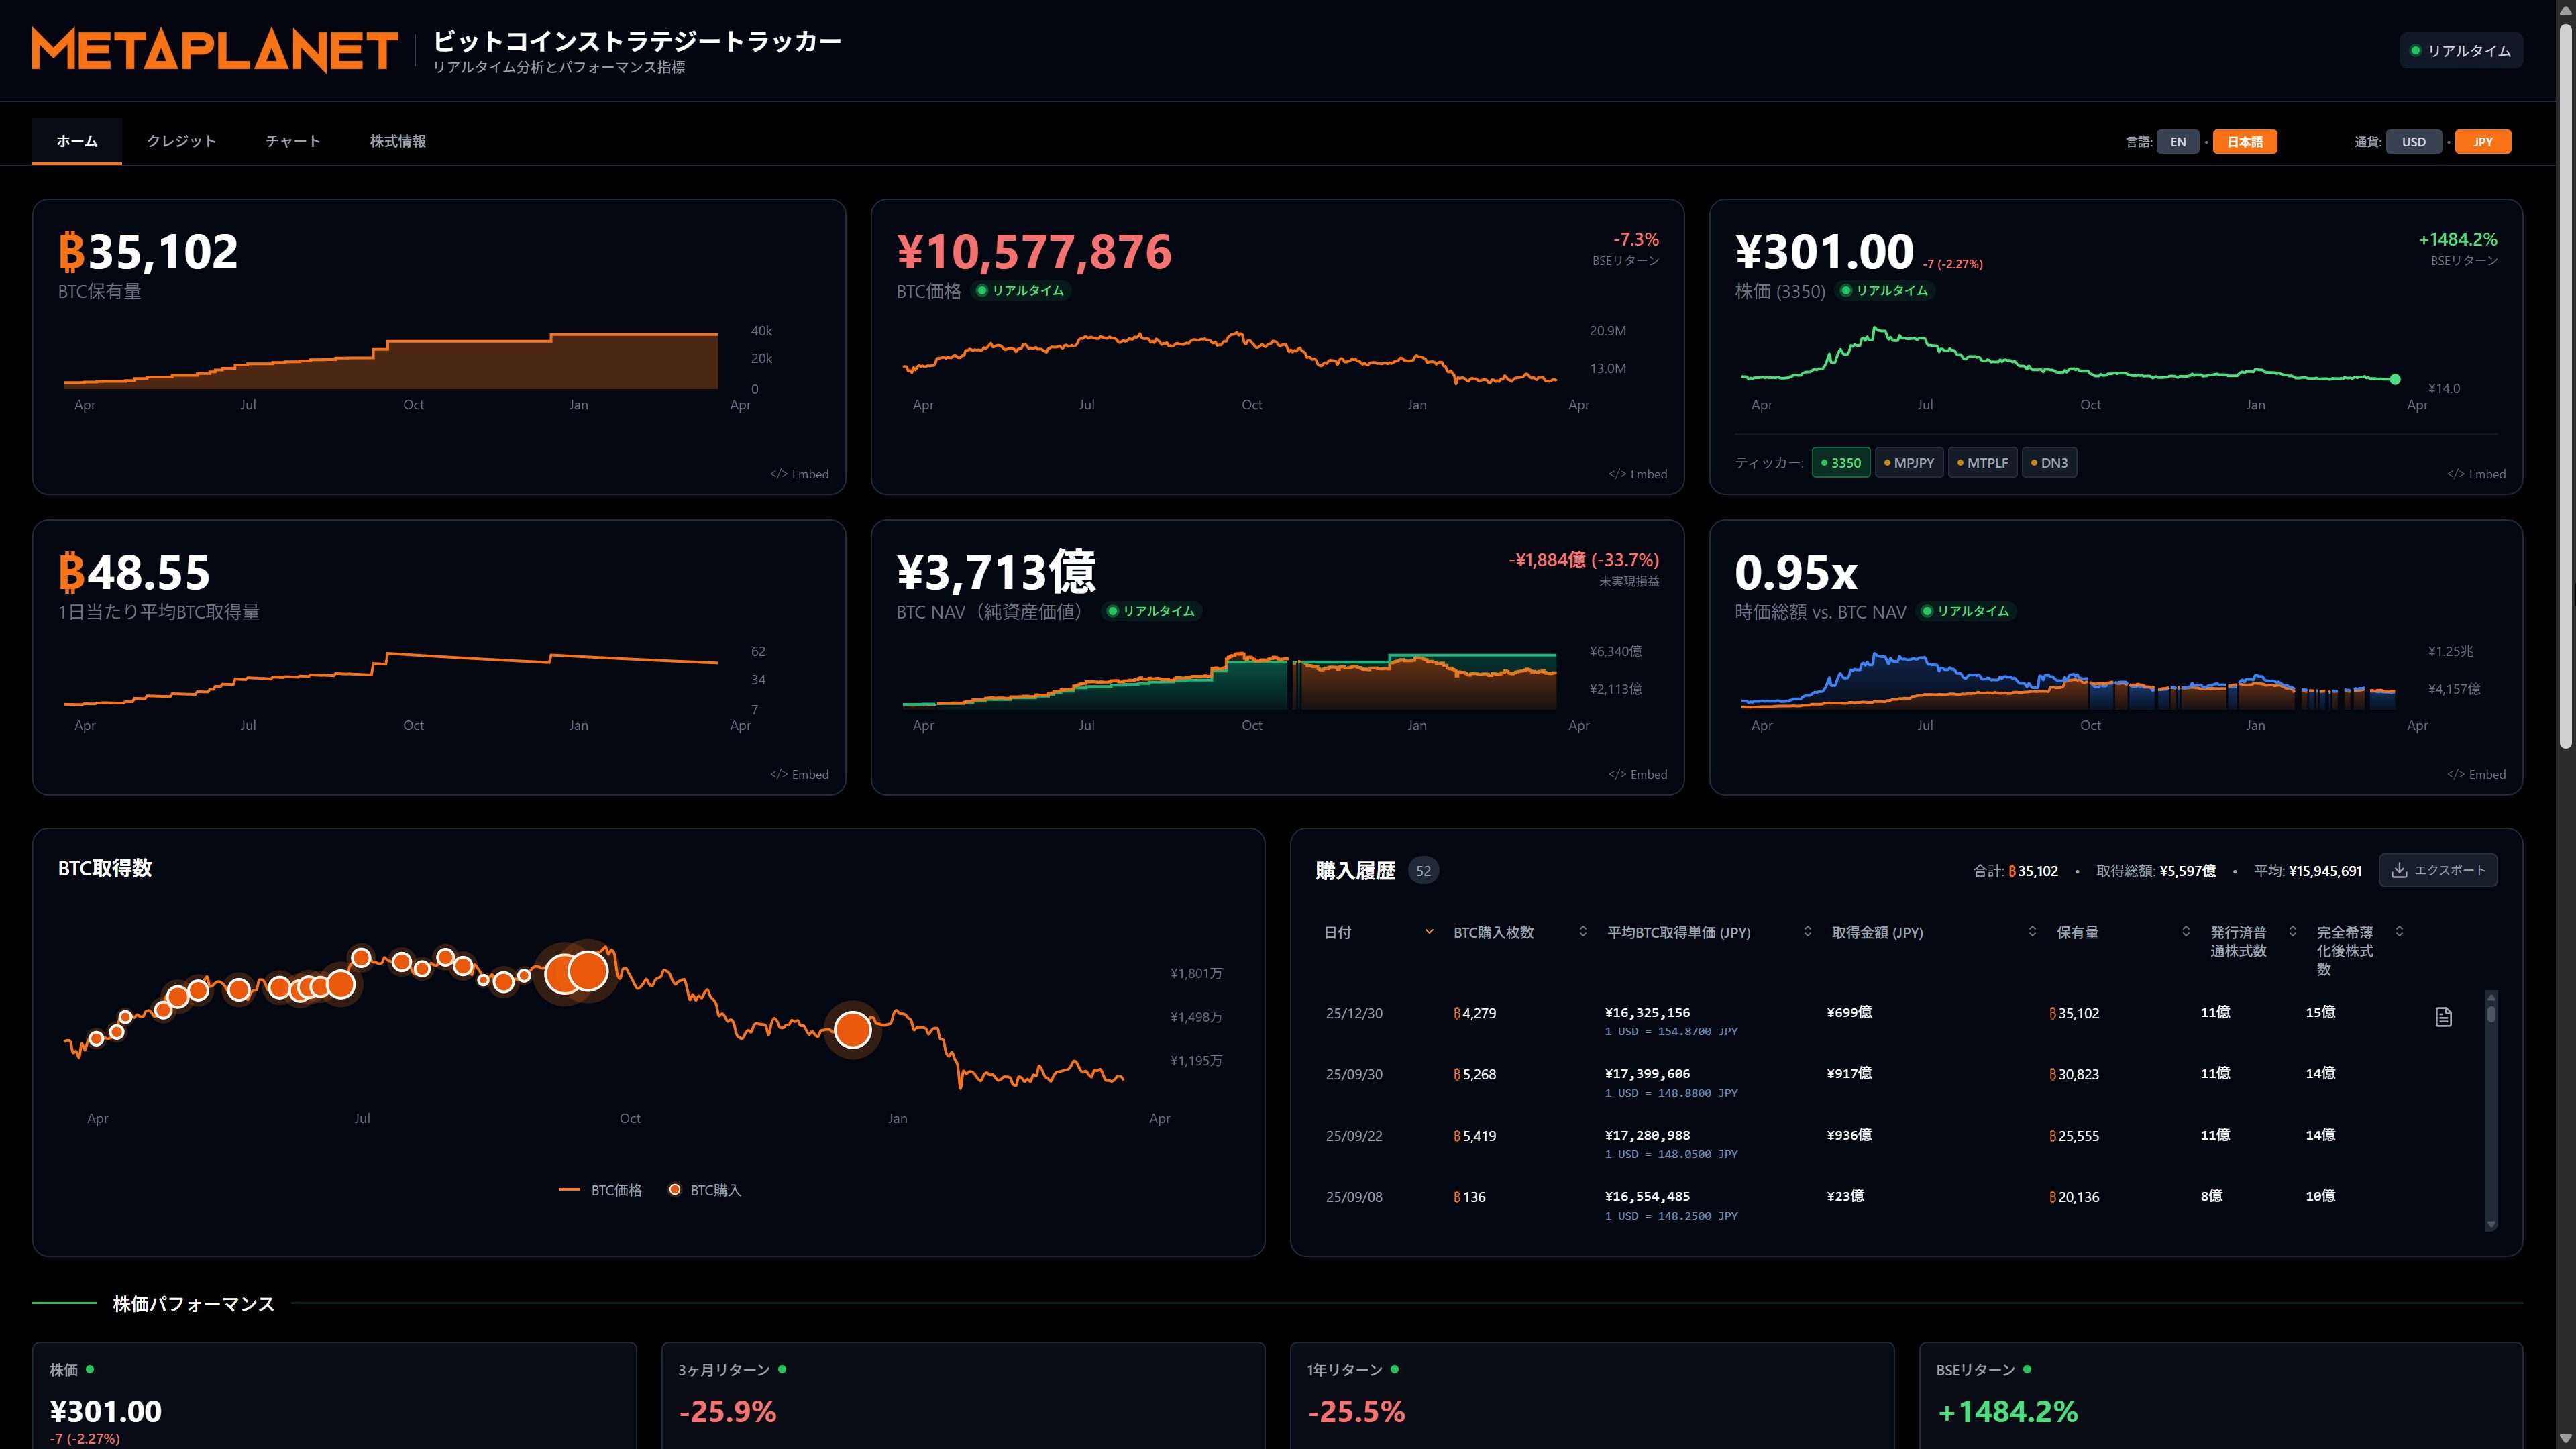
Task: Click Embed on the BTC価格 card
Action: 1638,474
